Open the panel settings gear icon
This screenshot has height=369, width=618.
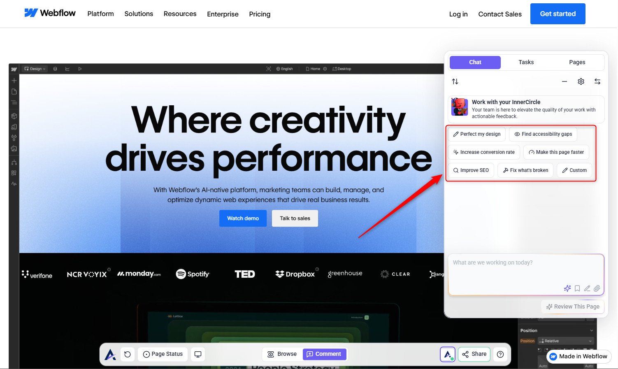coord(581,81)
